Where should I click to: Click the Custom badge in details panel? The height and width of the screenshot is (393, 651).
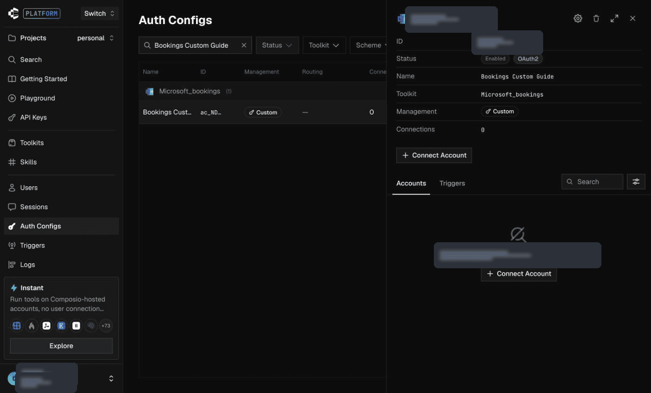point(499,111)
